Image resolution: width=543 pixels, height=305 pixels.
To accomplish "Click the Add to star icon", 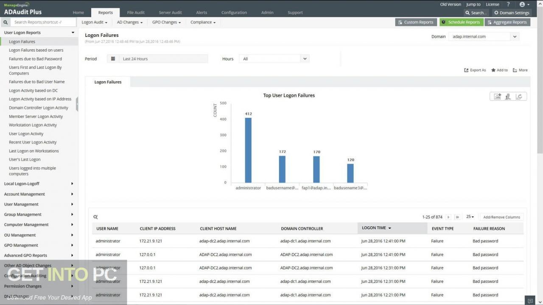I will [493, 70].
